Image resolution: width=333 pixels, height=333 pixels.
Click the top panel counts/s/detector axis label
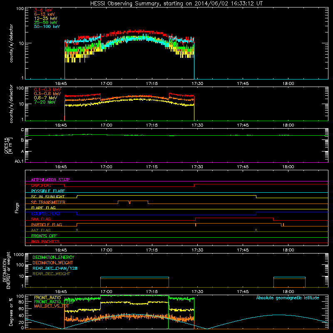(x=11, y=43)
